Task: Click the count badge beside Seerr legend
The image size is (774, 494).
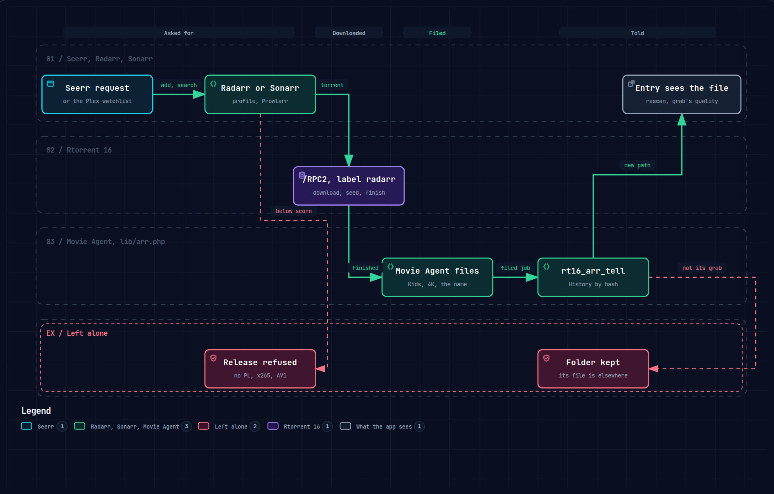Action: (62, 427)
